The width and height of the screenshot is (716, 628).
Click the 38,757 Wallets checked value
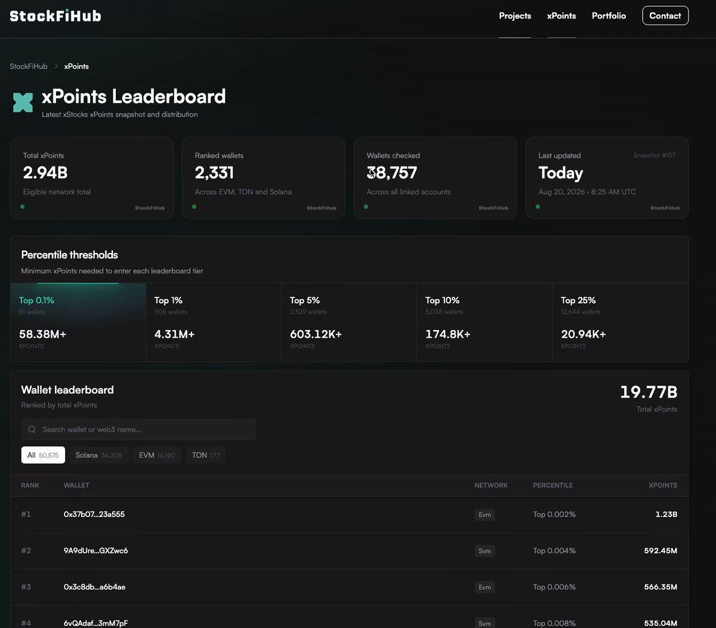point(392,173)
